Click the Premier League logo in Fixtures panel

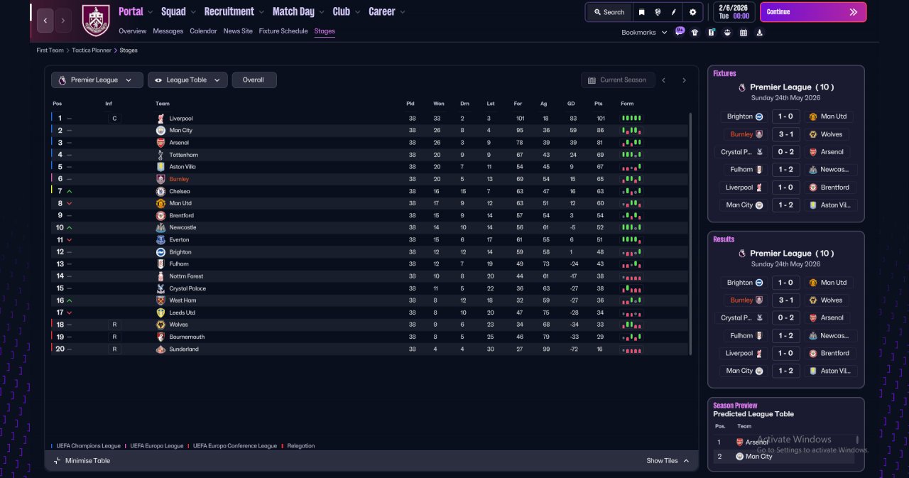click(x=742, y=87)
